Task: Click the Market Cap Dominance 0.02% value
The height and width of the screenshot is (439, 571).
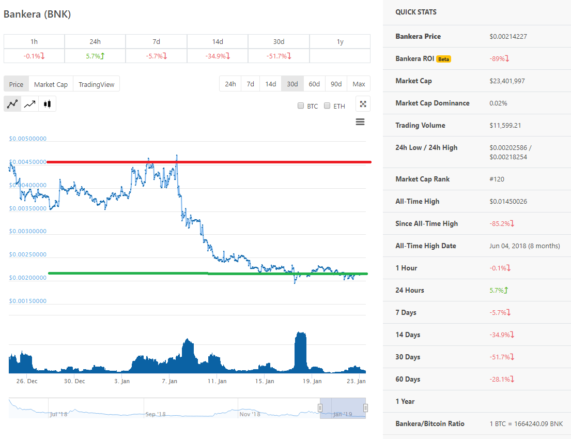Action: point(498,103)
